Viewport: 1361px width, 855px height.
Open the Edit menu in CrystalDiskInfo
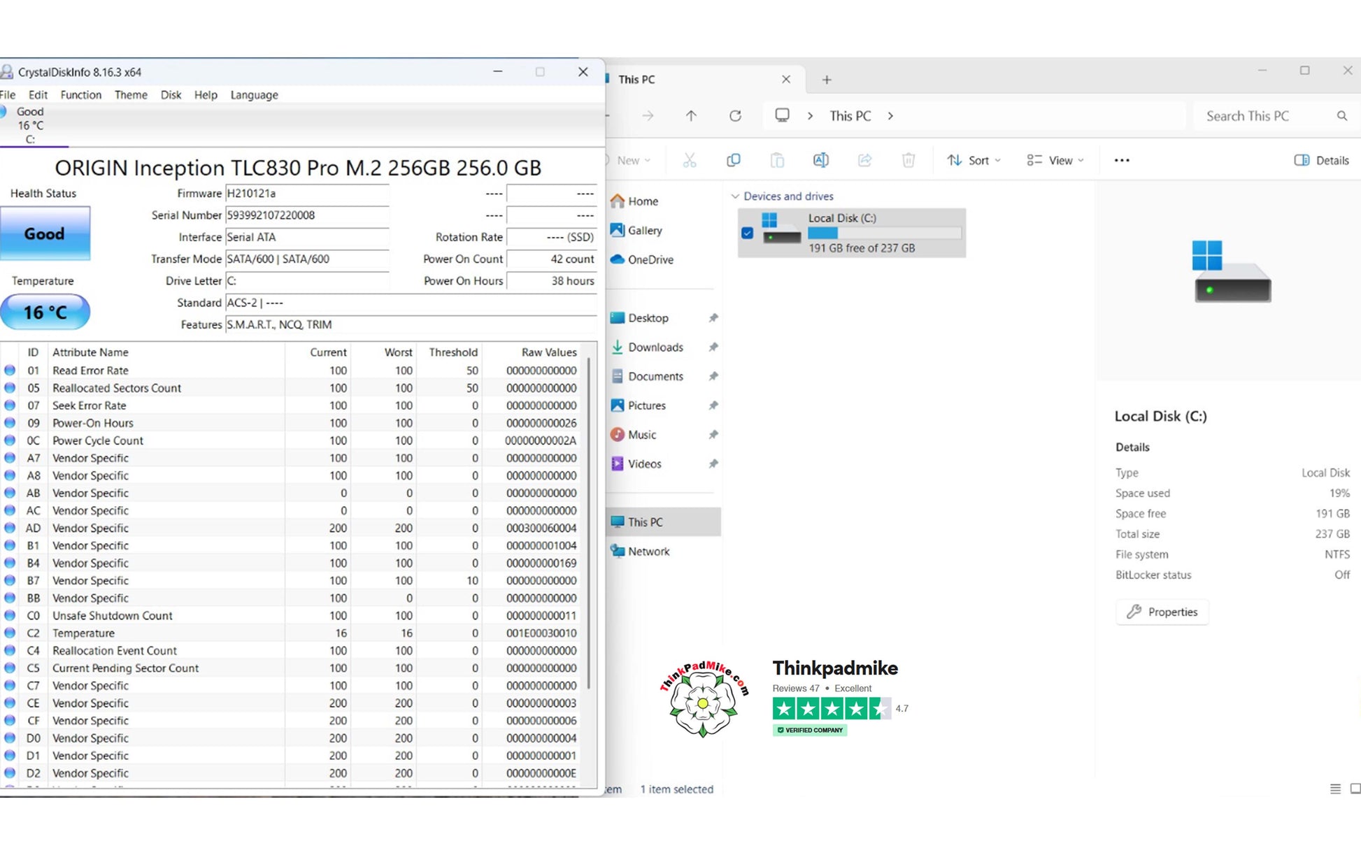(38, 95)
